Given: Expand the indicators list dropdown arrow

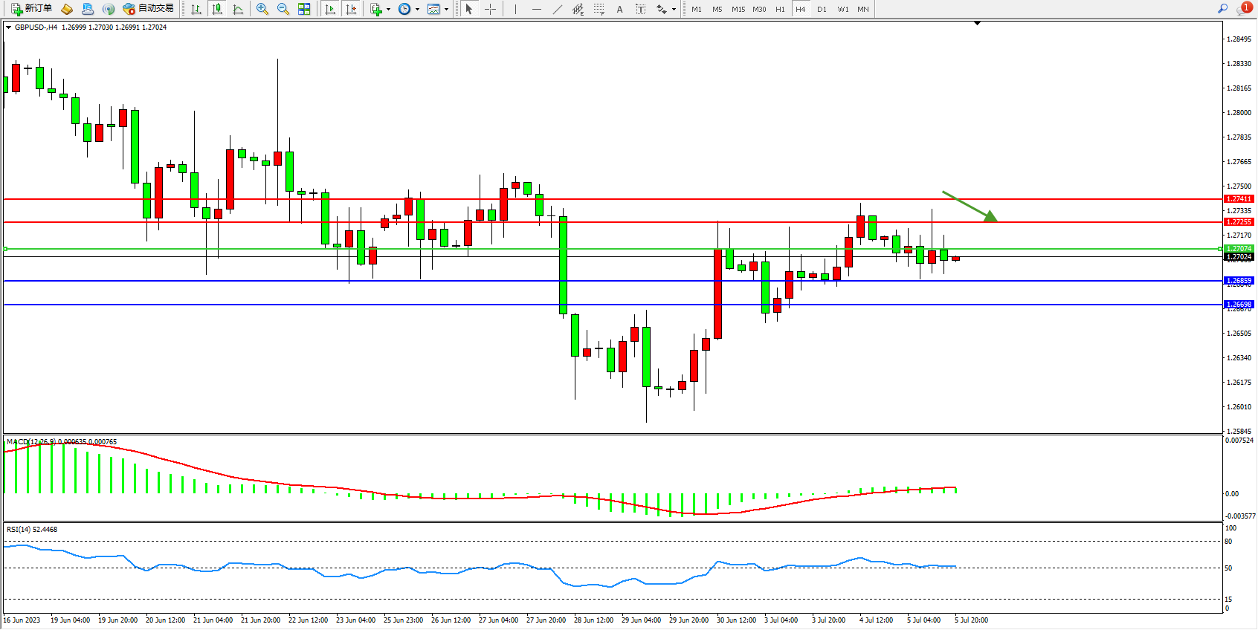Looking at the screenshot, I should [x=388, y=10].
